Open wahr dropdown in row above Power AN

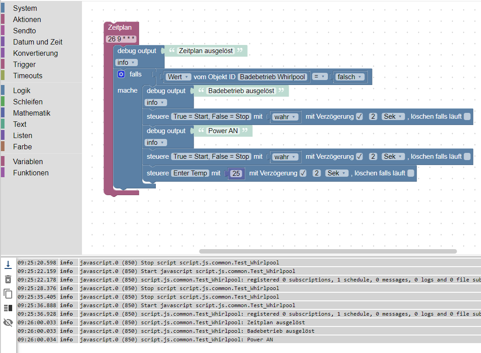285,117
